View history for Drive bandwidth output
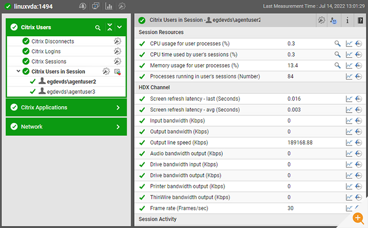Screen dimensions: 368x228 coord(358,175)
